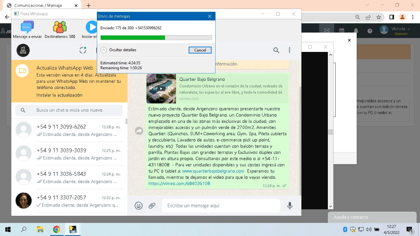Image resolution: width=420 pixels, height=236 pixels.
Task: Bookmark this page with the star icon
Action: (379, 17)
